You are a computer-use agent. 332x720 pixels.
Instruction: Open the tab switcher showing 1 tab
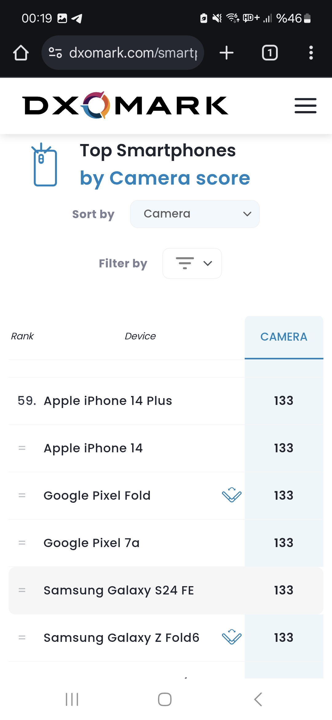pos(270,53)
